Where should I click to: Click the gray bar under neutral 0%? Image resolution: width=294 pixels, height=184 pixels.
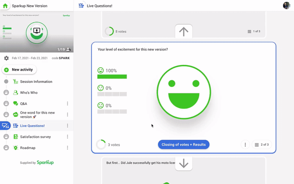tap(112, 94)
